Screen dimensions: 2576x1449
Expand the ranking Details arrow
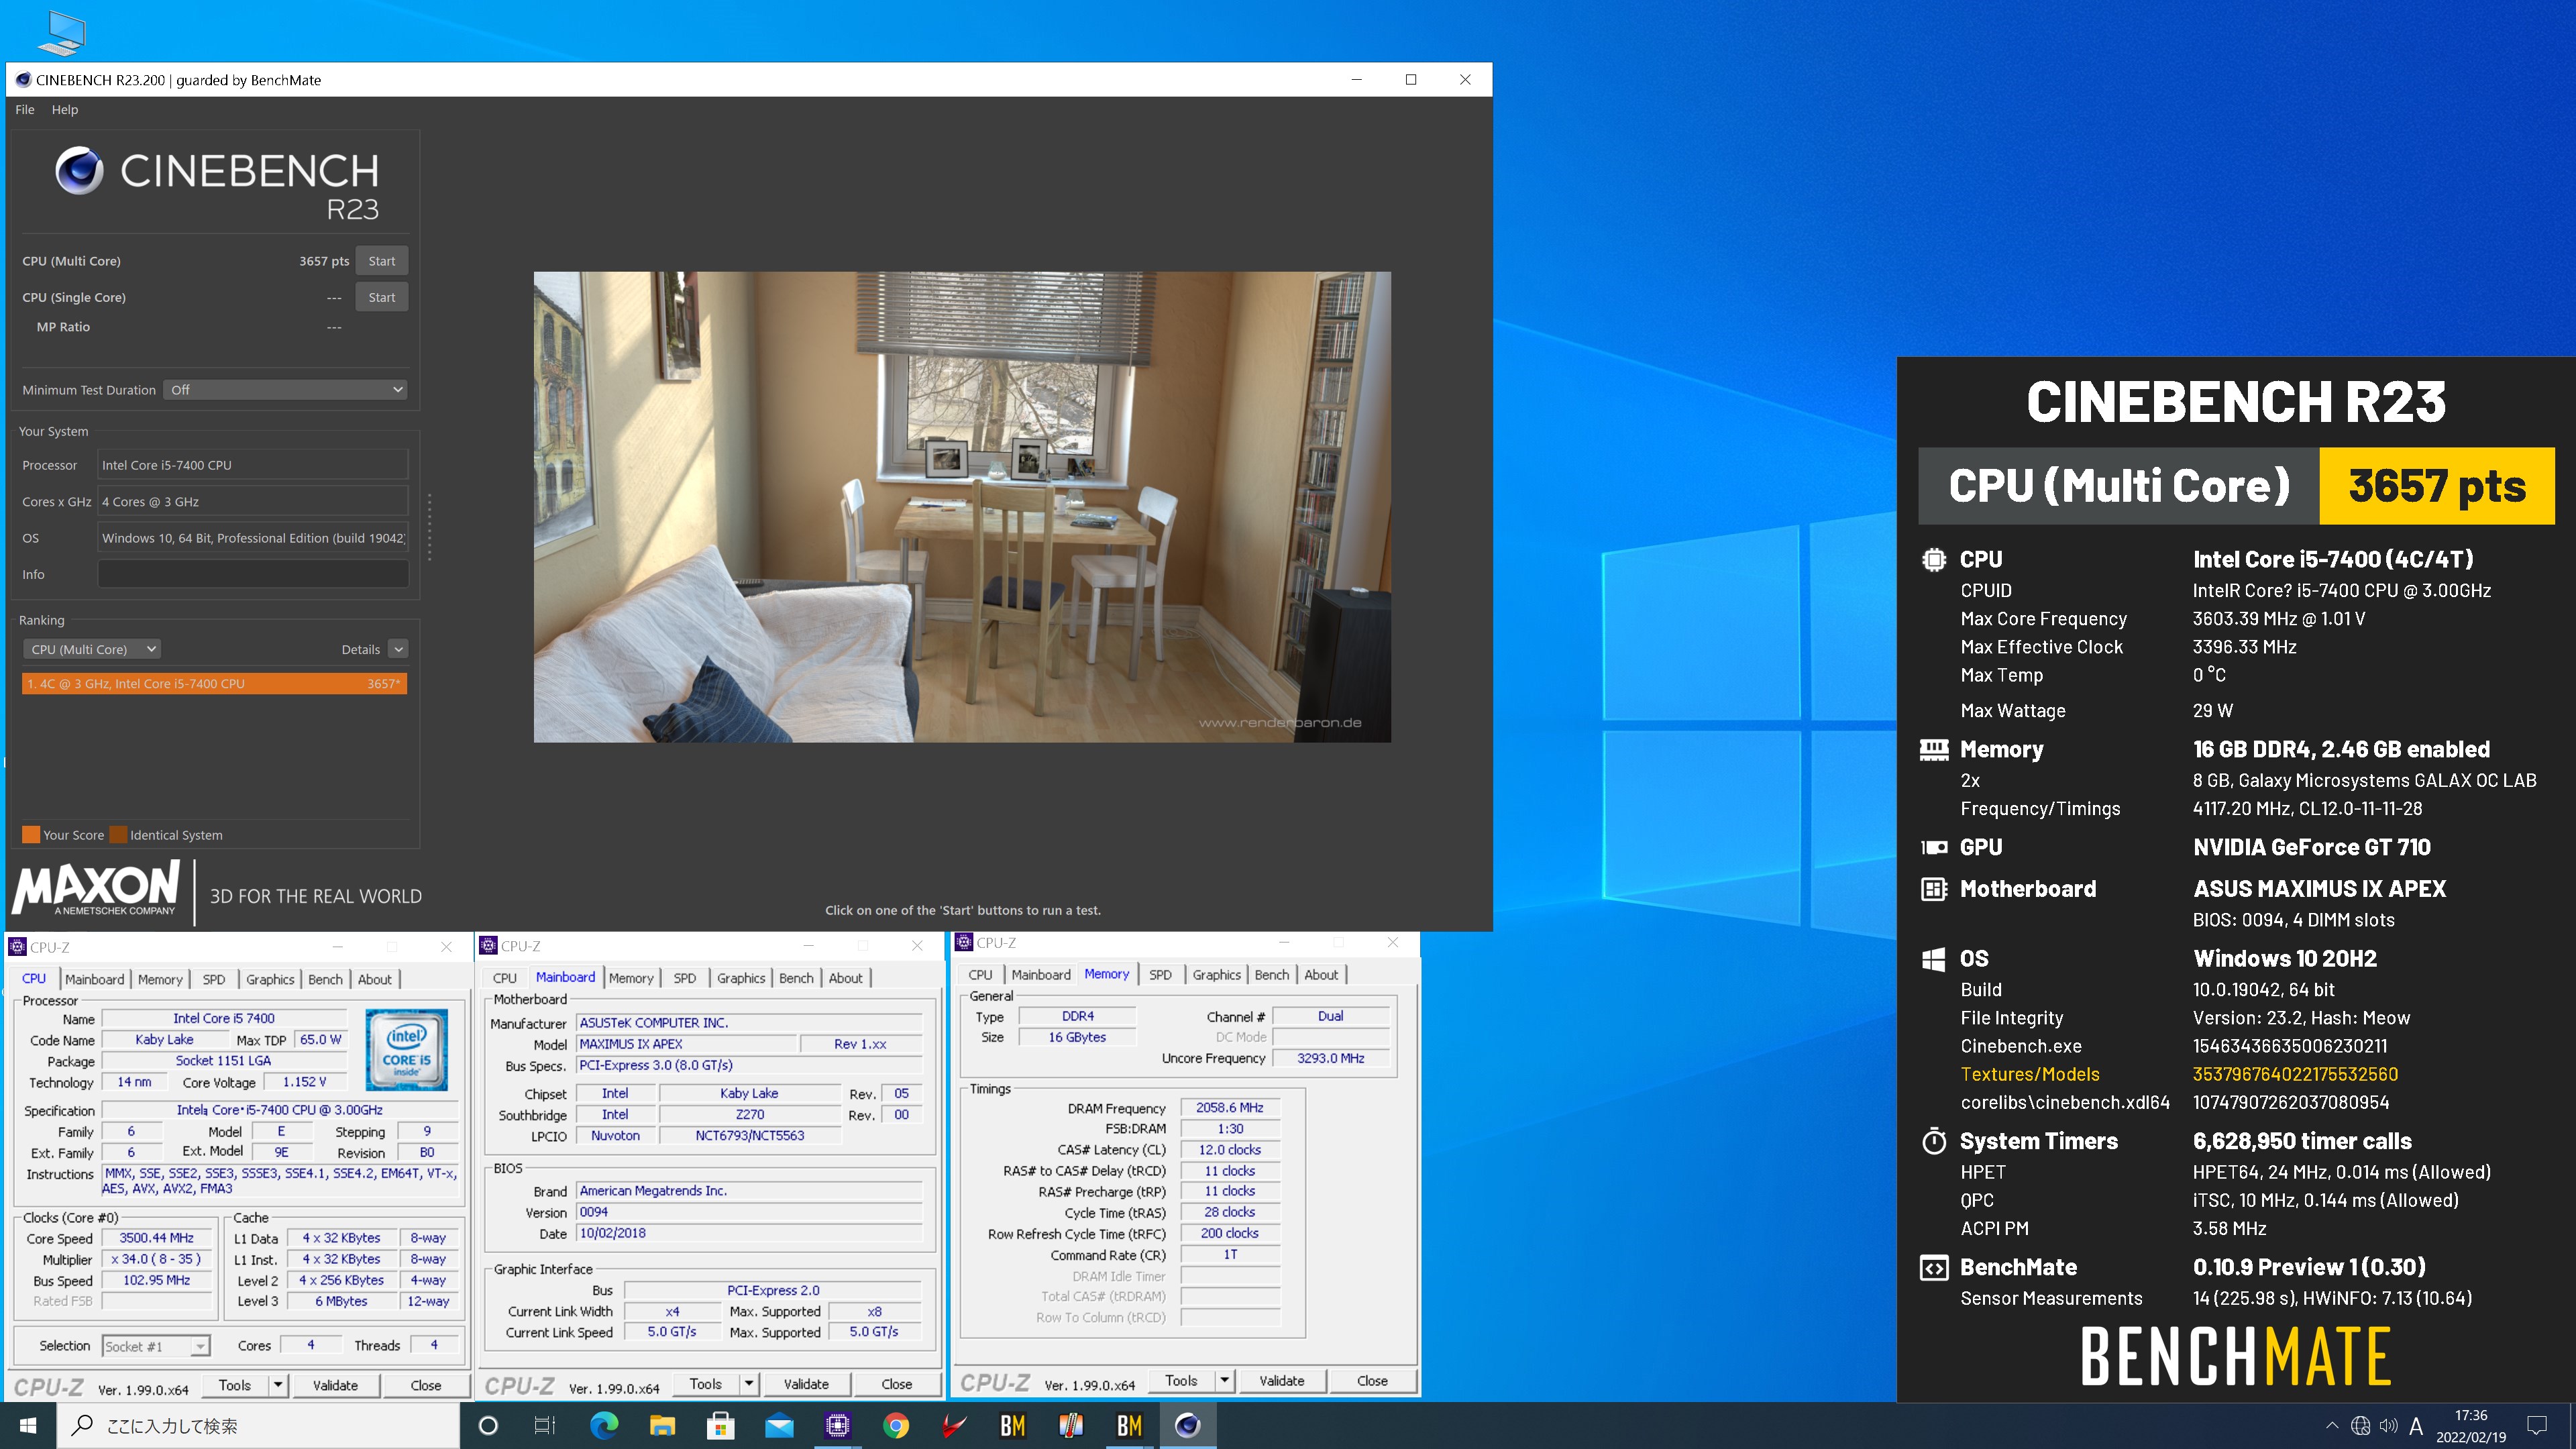click(398, 649)
